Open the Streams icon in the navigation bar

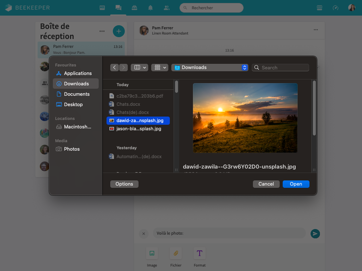point(102,7)
